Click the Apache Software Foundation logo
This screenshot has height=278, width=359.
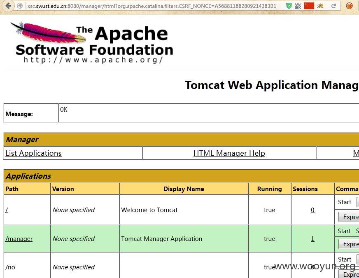click(91, 42)
